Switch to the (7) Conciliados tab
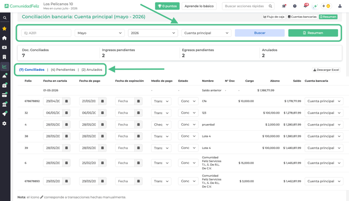This screenshot has width=349, height=201. click(32, 70)
